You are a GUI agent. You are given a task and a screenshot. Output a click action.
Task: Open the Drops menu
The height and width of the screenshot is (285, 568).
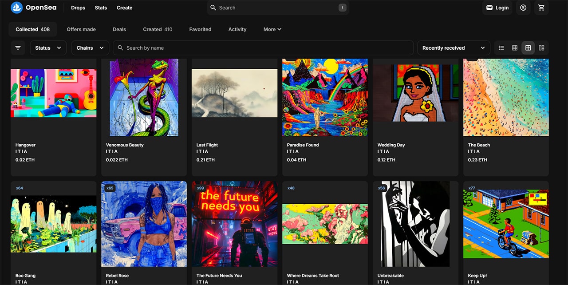[78, 8]
